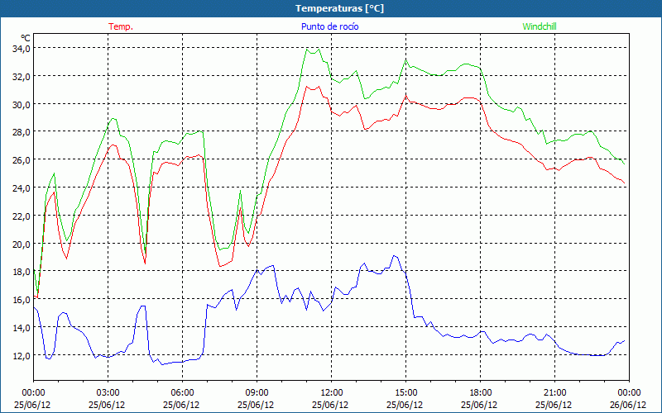Click the 34,0 y-axis value

tap(22, 49)
